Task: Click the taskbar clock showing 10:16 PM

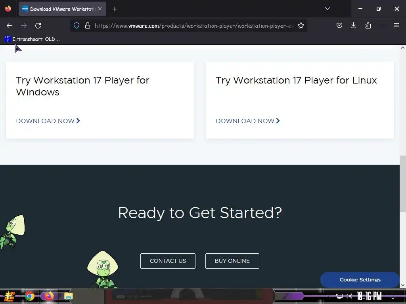Action: (369, 296)
